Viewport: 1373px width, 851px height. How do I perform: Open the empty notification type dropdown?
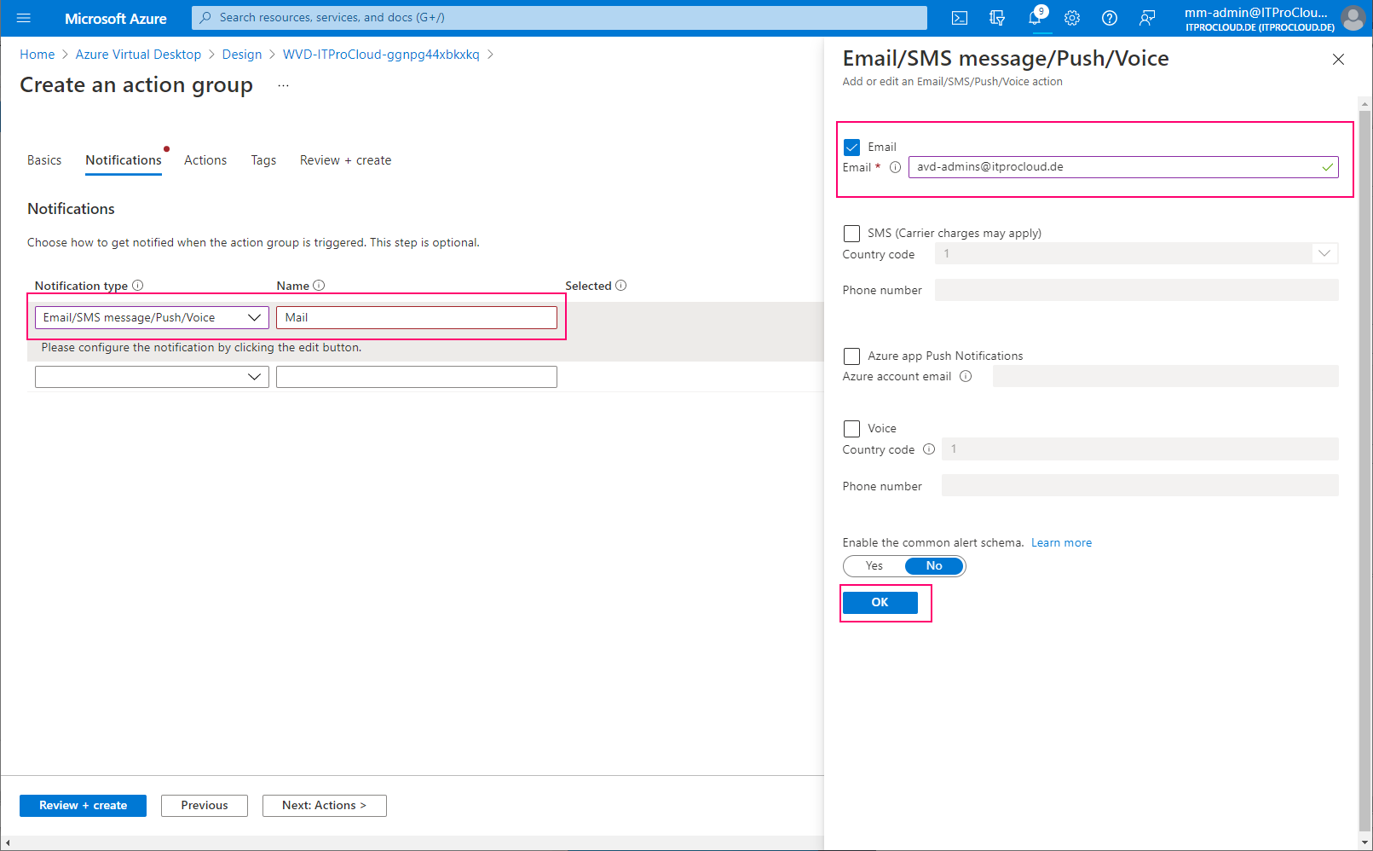pyautogui.click(x=152, y=377)
